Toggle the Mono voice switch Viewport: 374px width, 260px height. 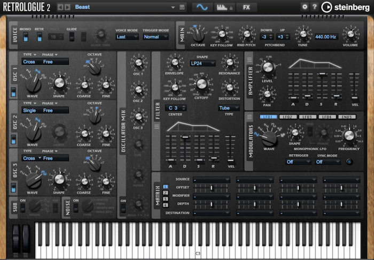click(x=25, y=36)
